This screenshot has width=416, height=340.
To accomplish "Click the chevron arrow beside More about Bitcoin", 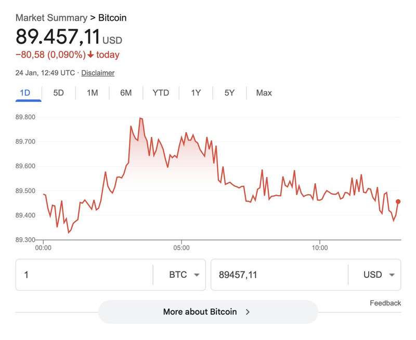I will point(248,312).
